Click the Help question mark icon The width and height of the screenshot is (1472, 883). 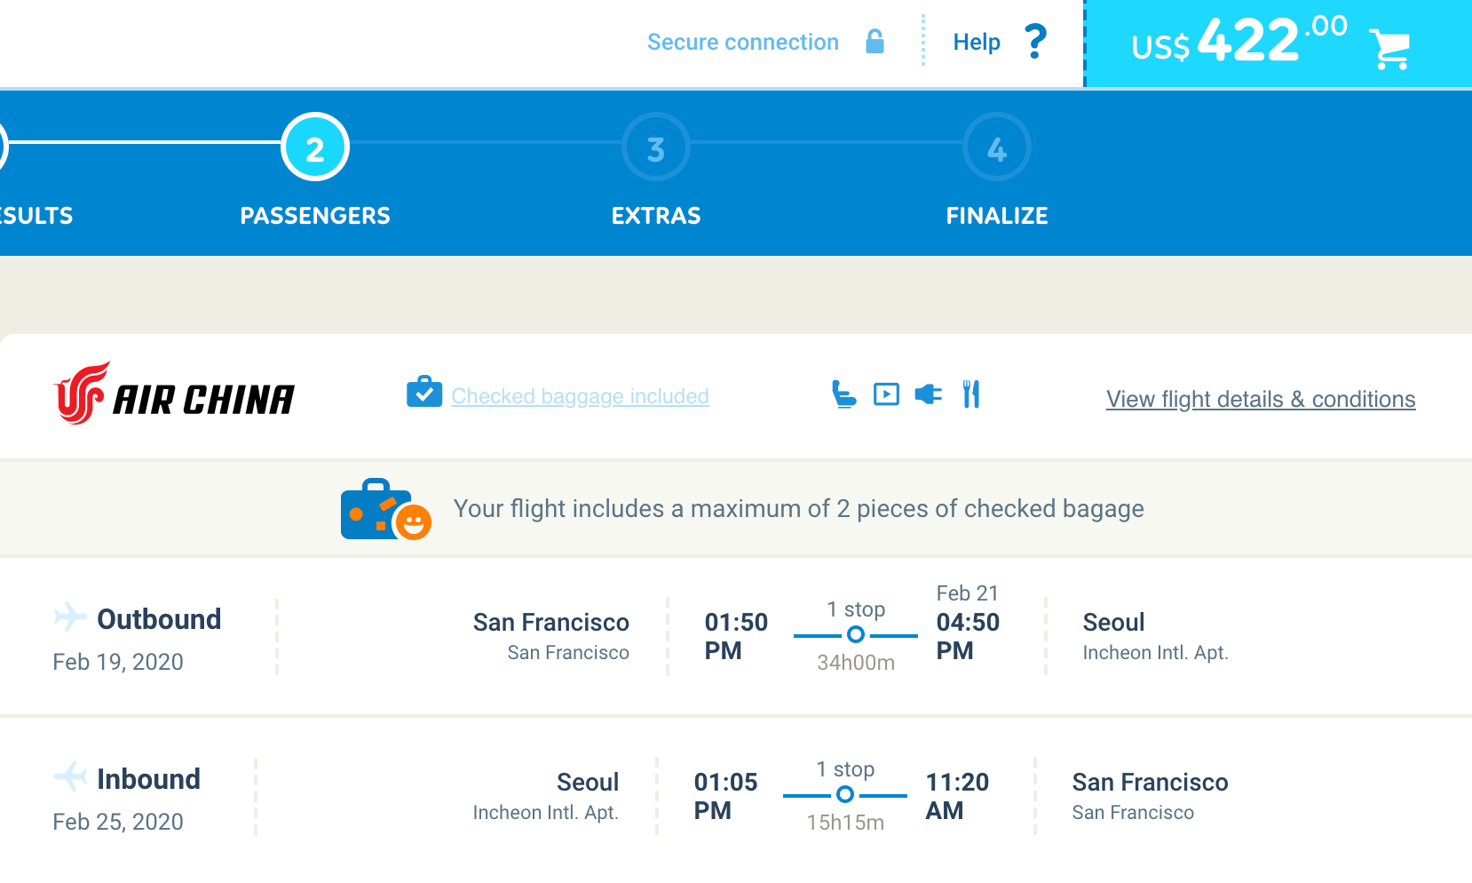click(x=1035, y=42)
